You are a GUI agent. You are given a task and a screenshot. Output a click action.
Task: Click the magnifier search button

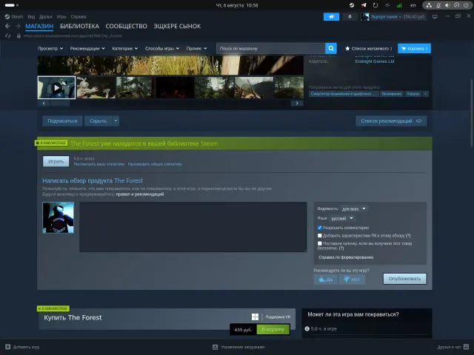pyautogui.click(x=331, y=48)
